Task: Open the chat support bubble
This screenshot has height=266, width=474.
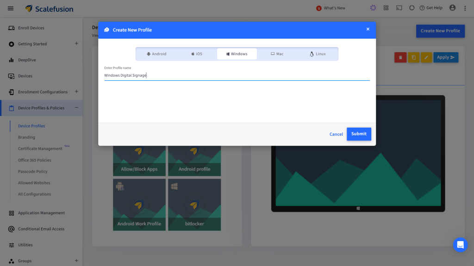Action: tap(460, 245)
